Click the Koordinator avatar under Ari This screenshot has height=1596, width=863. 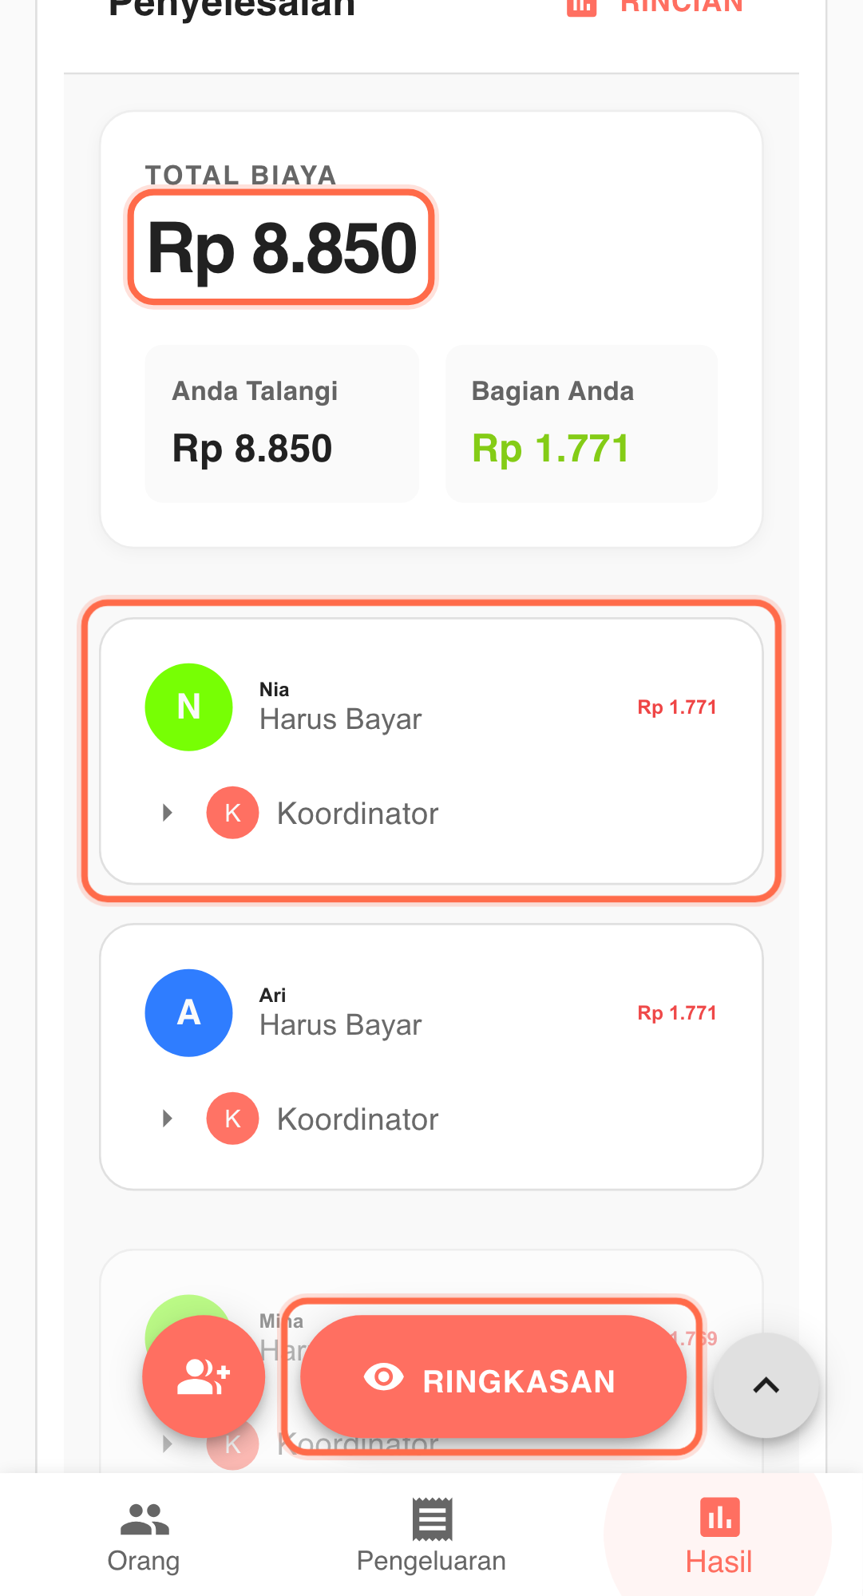tap(232, 1119)
